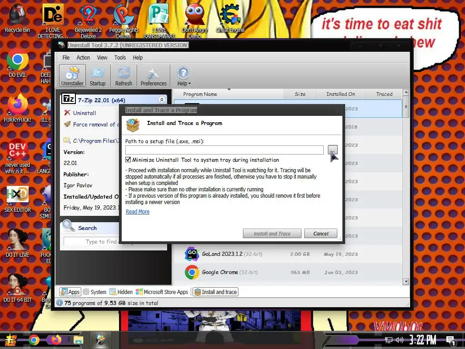Open the Help toolbar dropdown
This screenshot has width=465, height=349.
click(183, 76)
